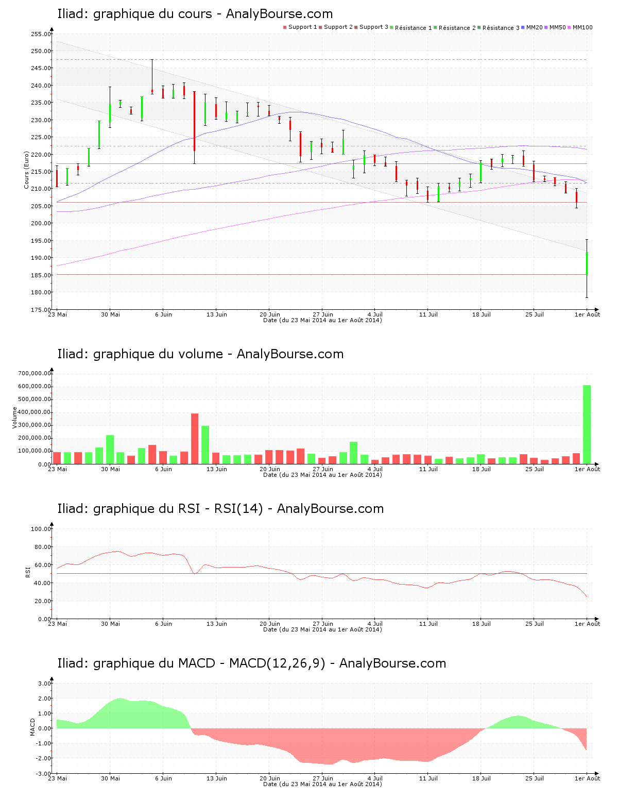Click the MM50 legend entry
Screen dimensions: 618x799
click(555, 27)
